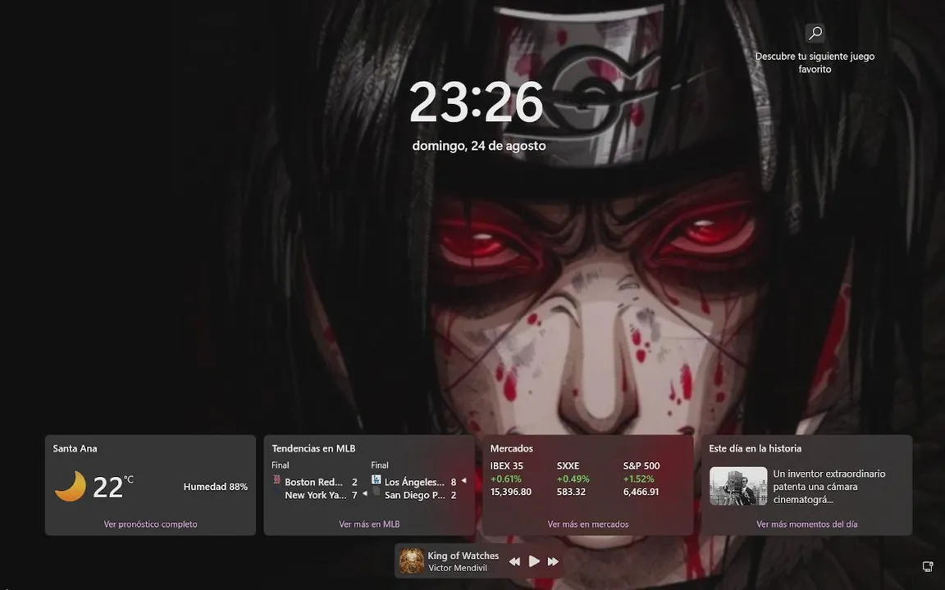
Task: Skip to the next track
Action: pyautogui.click(x=553, y=561)
